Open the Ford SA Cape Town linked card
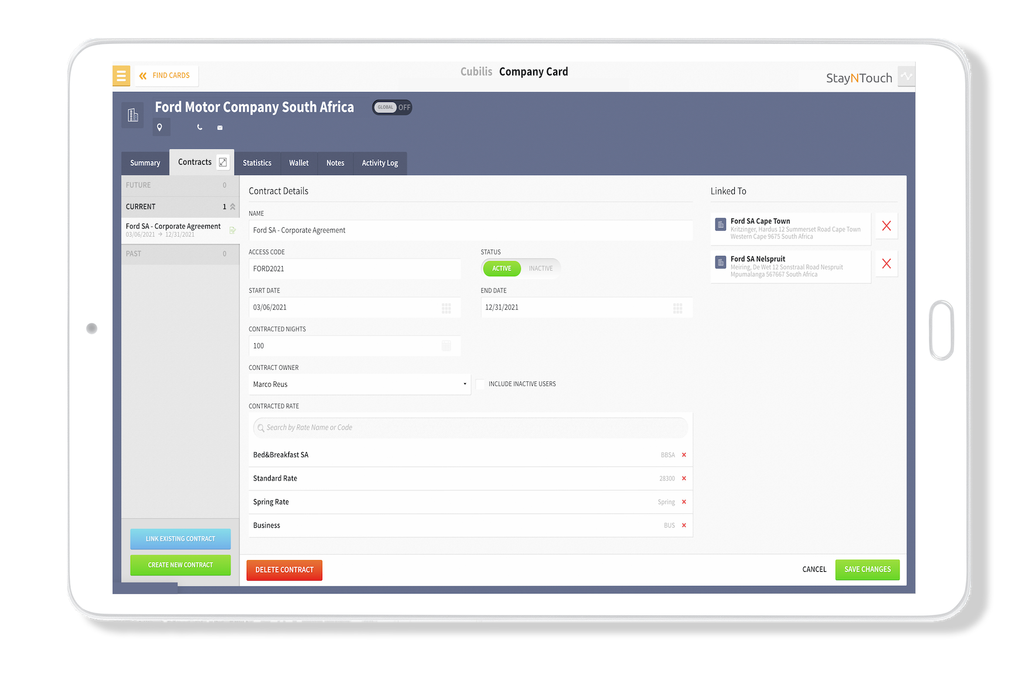 pos(790,228)
